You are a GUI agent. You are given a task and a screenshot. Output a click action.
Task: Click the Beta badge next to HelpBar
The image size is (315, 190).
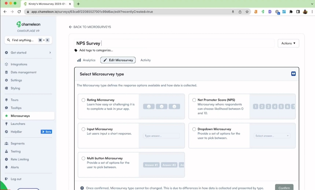pyautogui.click(x=46, y=132)
